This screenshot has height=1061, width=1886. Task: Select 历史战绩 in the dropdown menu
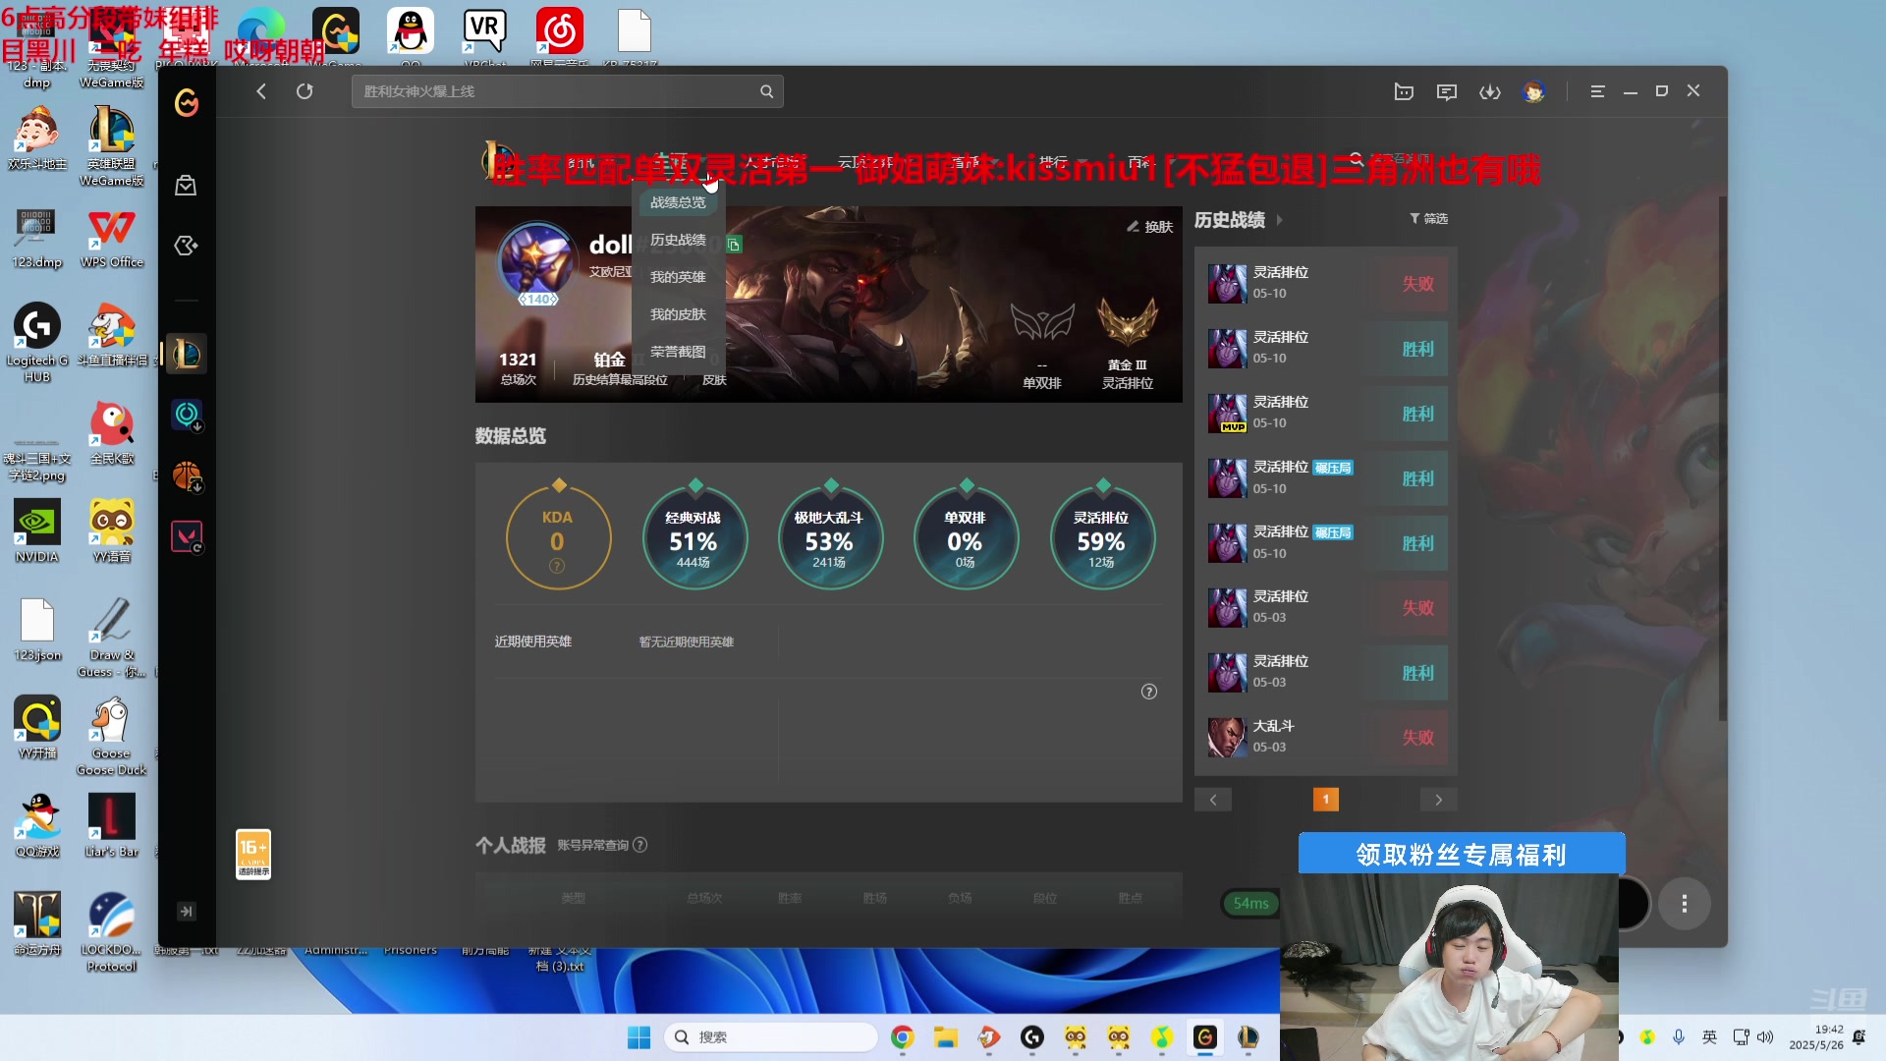678,240
